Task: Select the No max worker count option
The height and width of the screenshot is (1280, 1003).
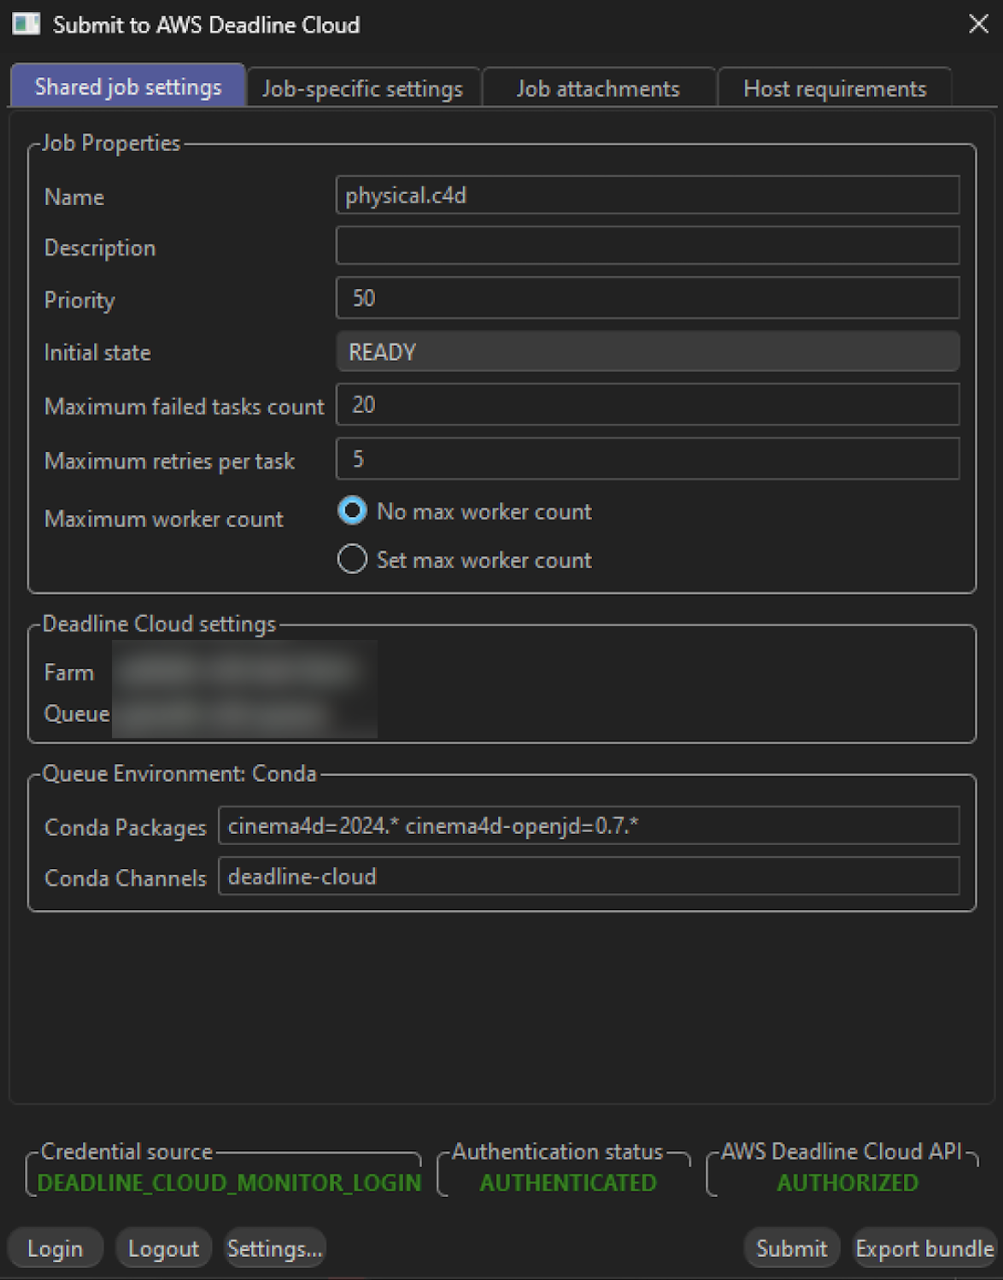Action: pos(352,511)
